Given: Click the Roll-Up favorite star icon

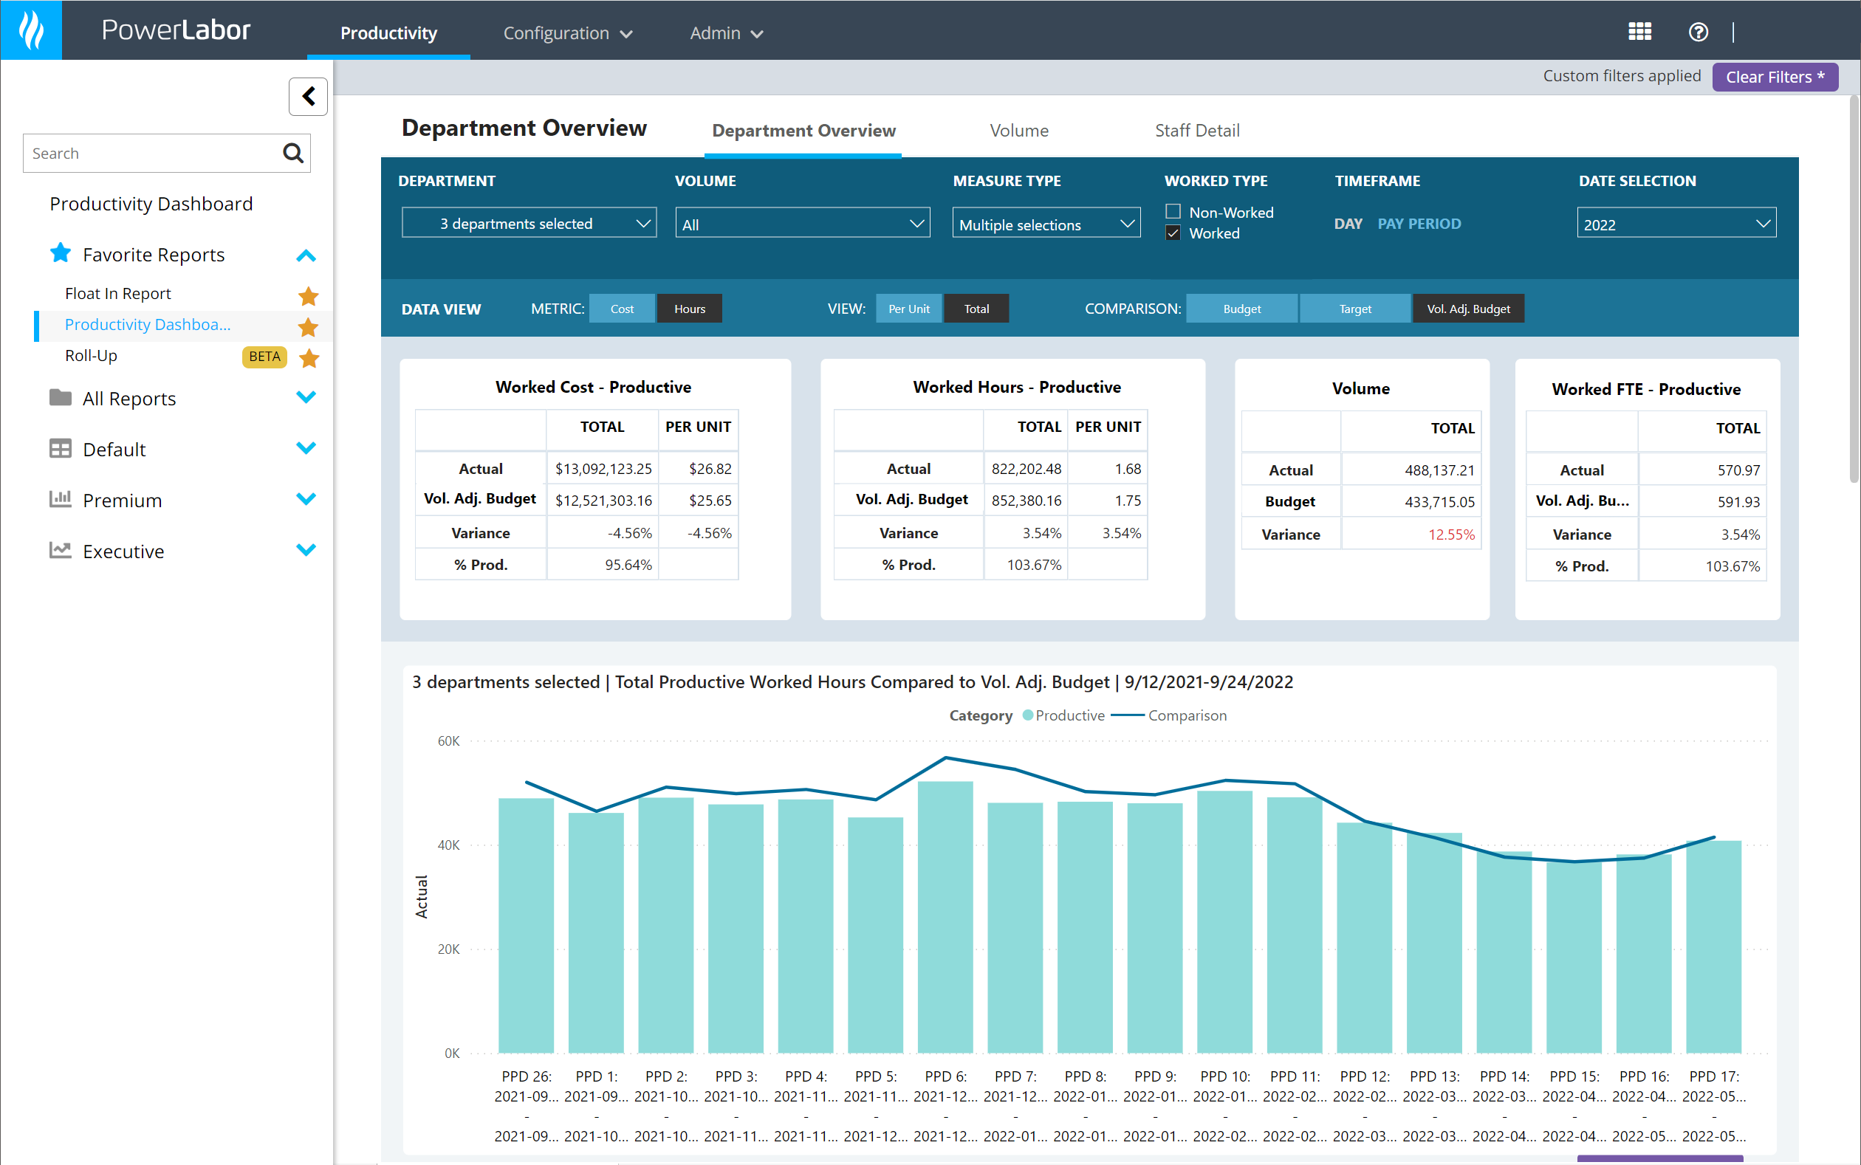Looking at the screenshot, I should click(309, 357).
